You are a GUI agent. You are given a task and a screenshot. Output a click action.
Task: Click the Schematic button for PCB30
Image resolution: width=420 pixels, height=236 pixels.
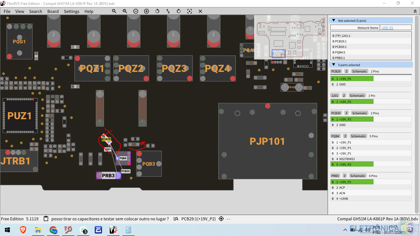[359, 113]
